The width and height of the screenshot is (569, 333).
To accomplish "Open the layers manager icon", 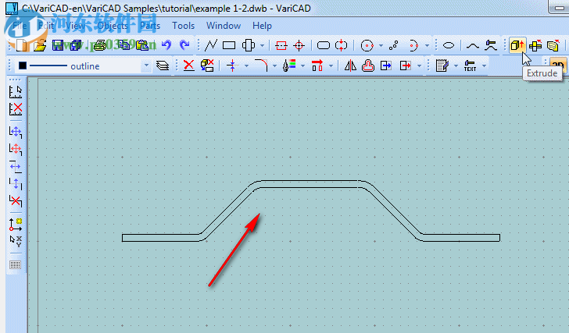I will tap(163, 66).
